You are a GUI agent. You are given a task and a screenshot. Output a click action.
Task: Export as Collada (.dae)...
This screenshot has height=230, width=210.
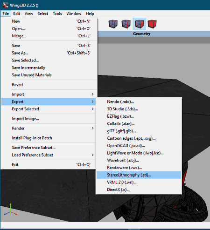(139, 124)
